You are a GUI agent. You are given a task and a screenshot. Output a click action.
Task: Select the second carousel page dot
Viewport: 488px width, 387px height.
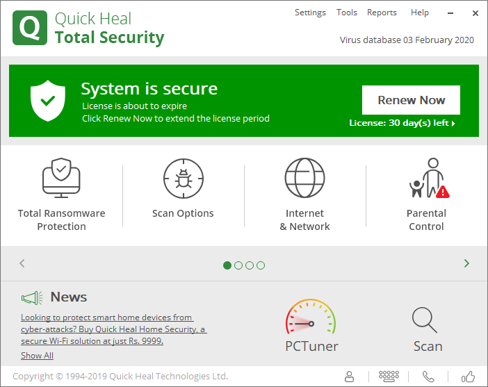pos(238,265)
